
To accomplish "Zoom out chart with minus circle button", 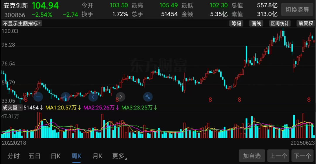I will 38,97.
